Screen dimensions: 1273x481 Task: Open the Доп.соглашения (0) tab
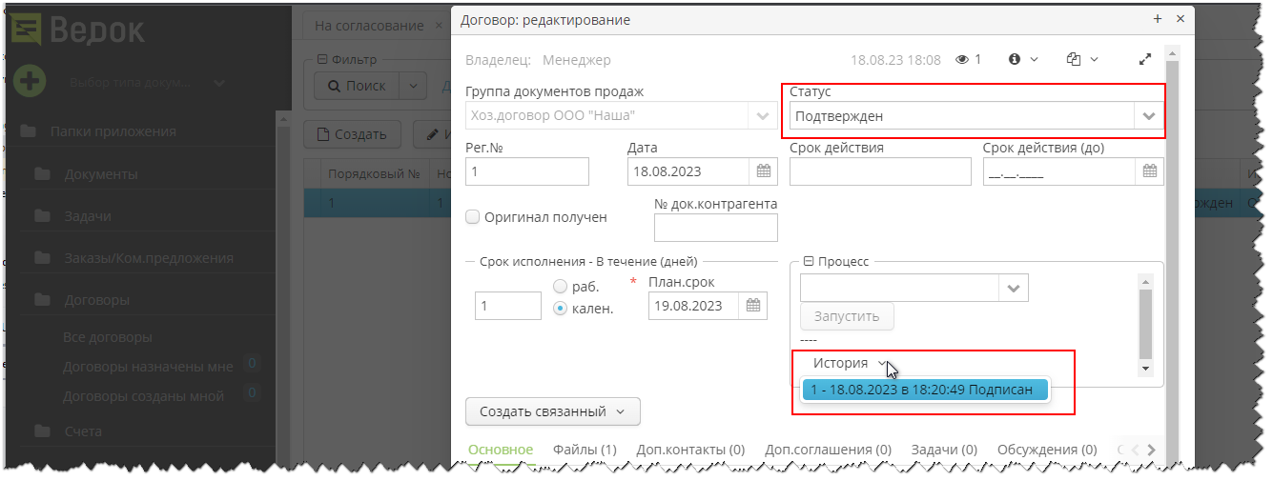(828, 450)
